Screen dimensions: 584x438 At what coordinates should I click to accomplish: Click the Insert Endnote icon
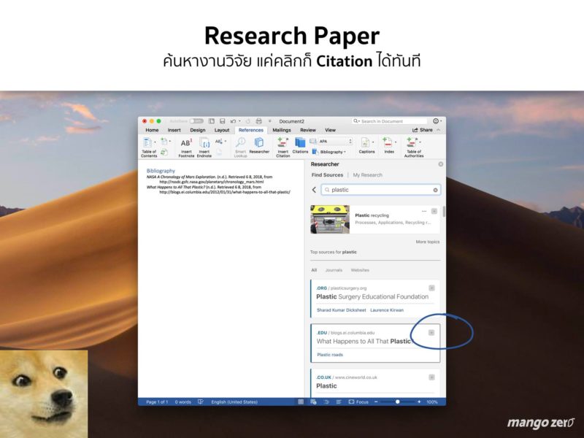click(204, 144)
